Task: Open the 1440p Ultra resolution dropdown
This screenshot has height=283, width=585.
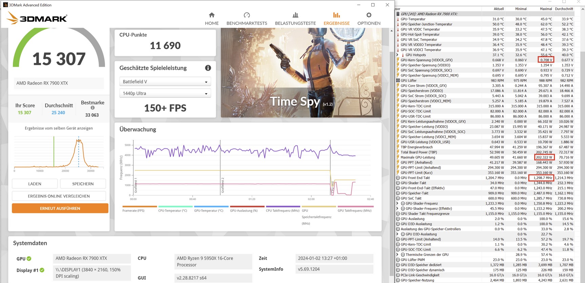Action: [x=165, y=93]
